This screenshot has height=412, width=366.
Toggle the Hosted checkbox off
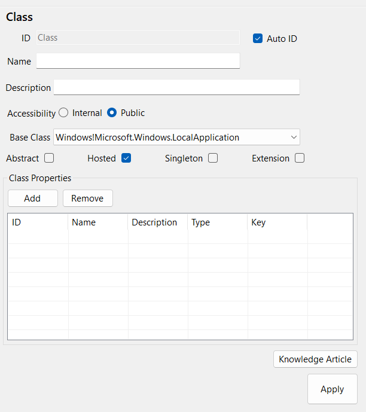(x=126, y=158)
